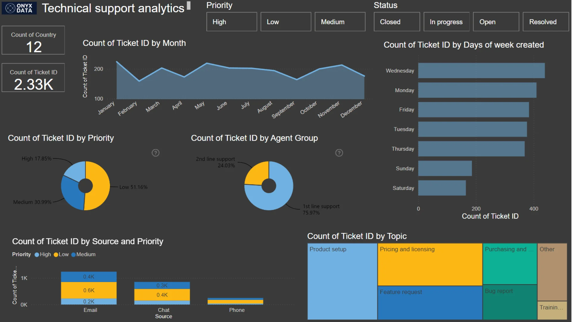Select Trainin... treemap tile
Screen dimensions: 572x322
point(552,310)
